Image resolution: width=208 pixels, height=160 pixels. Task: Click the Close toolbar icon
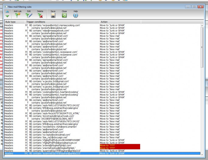pos(64,15)
